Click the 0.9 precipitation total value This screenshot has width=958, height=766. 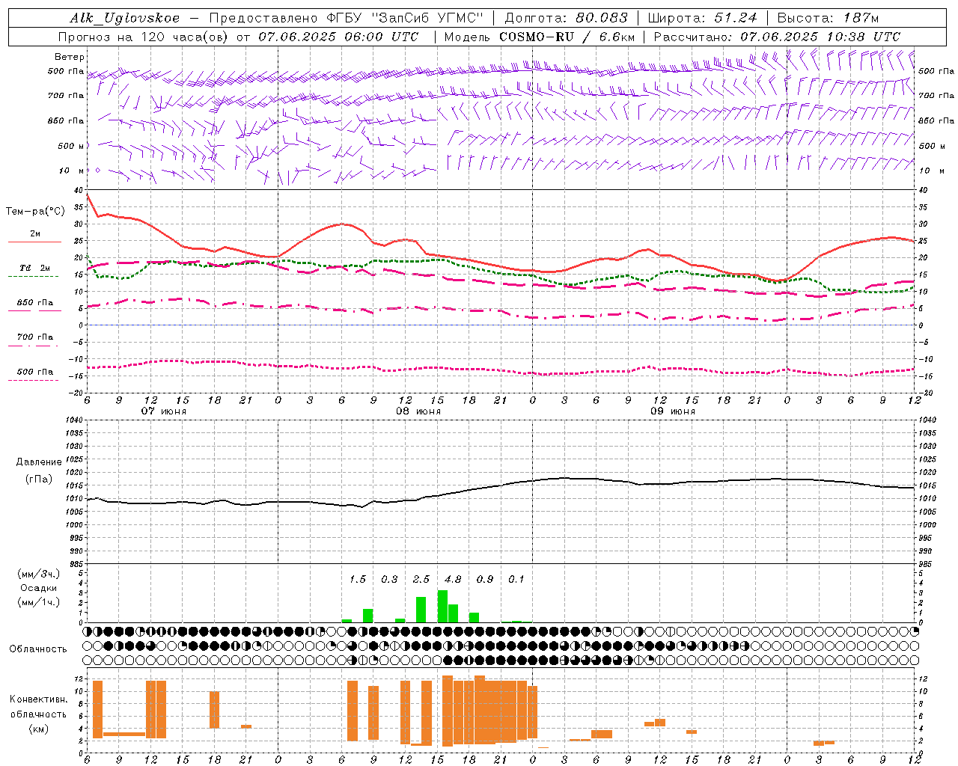[x=485, y=579]
